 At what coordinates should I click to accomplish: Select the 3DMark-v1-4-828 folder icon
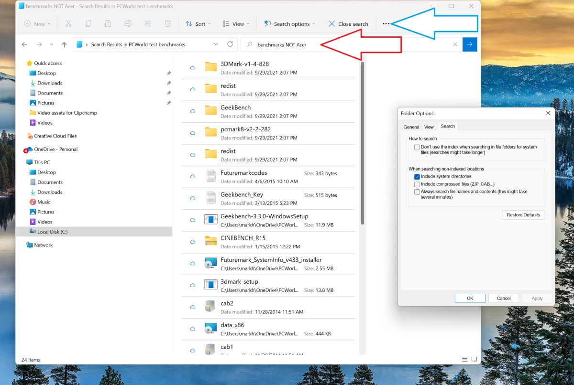211,66
